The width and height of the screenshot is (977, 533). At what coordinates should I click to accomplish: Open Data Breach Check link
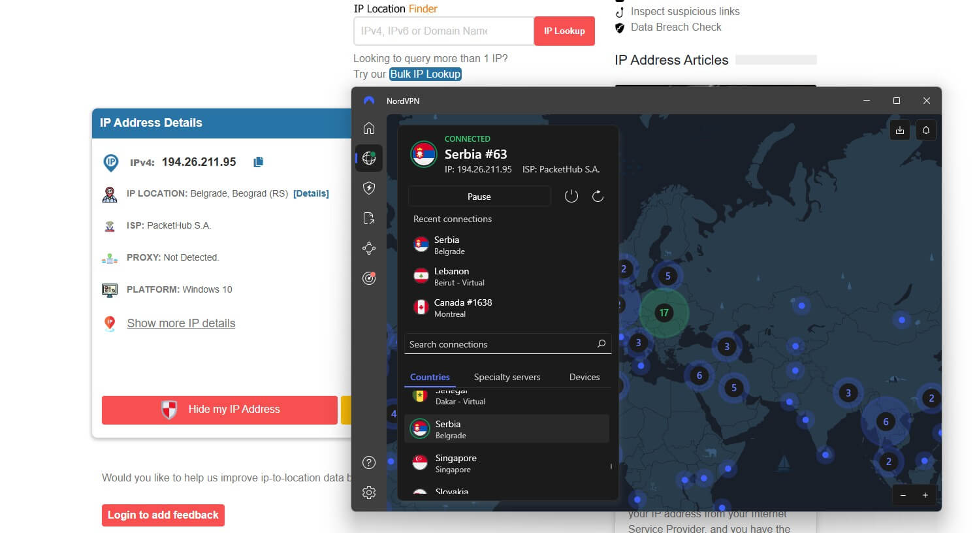click(x=676, y=27)
